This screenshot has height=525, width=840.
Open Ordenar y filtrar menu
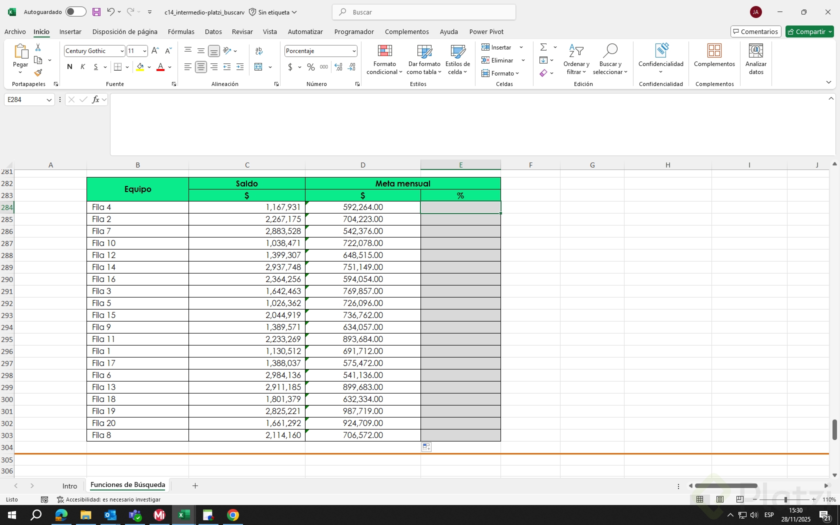pos(576,59)
